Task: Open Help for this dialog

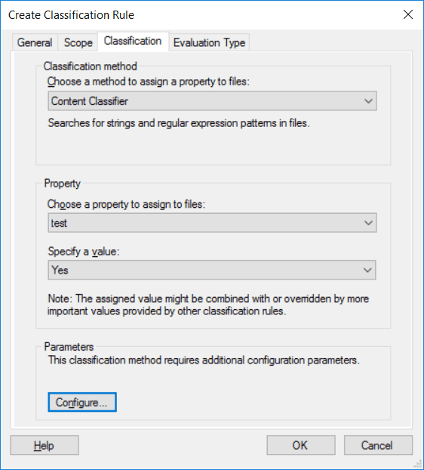Action: pyautogui.click(x=45, y=445)
